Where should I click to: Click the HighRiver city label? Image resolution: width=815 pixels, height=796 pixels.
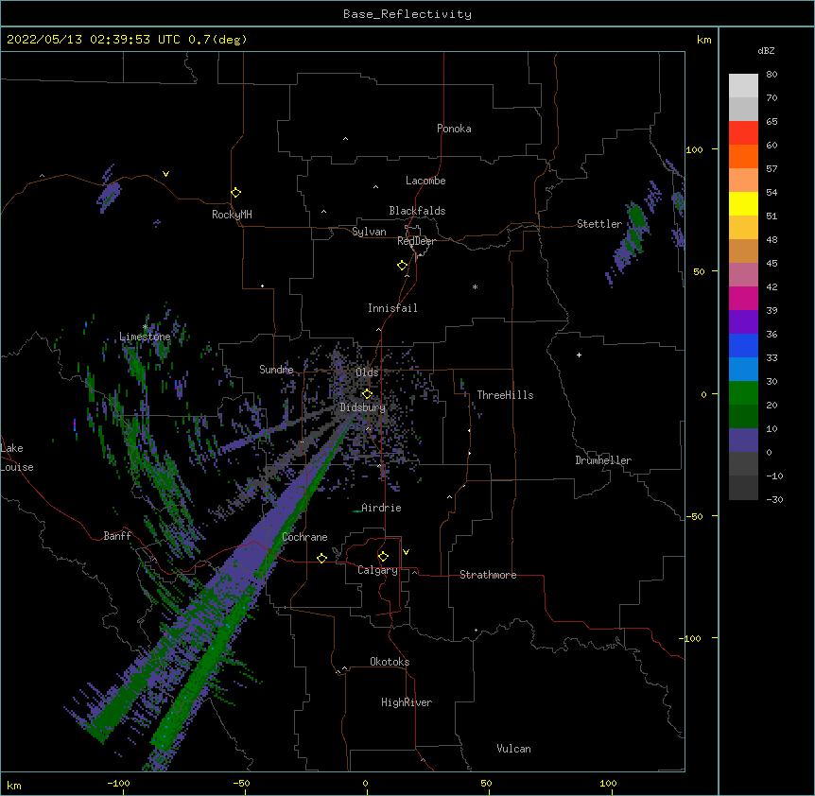(x=407, y=702)
